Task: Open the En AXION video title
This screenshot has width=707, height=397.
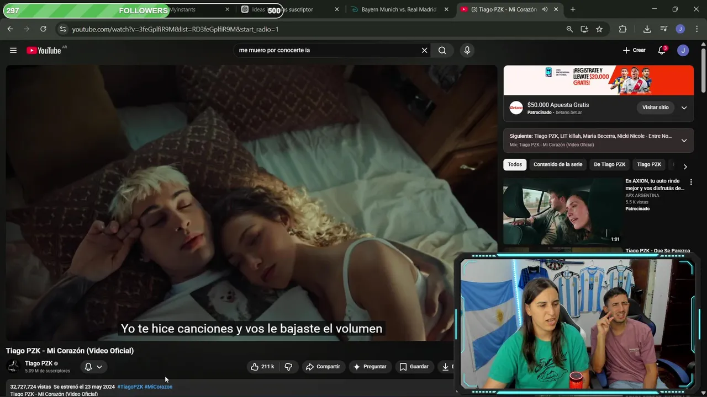Action: (x=655, y=185)
